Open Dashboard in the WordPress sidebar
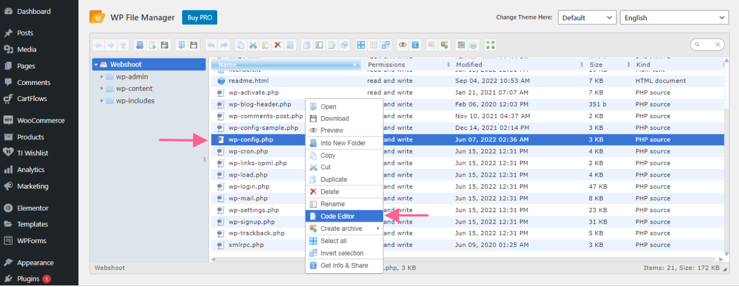 pos(39,11)
